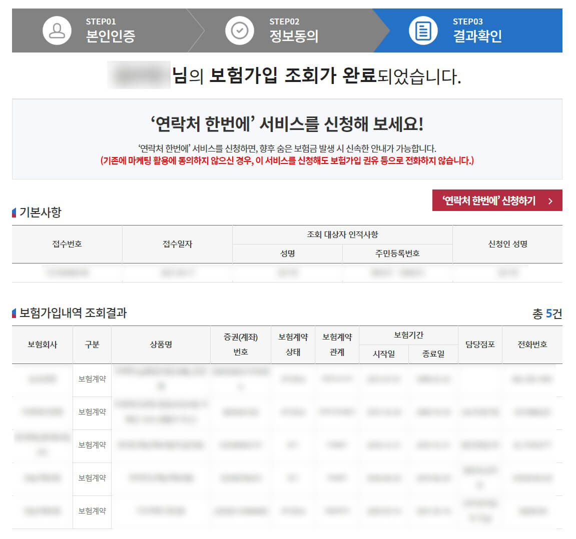Click the circular icon inside the blue step
The width and height of the screenshot is (576, 539).
tap(423, 30)
